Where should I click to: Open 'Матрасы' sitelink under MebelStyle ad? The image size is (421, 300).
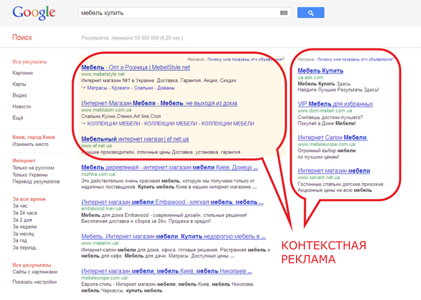tap(97, 88)
